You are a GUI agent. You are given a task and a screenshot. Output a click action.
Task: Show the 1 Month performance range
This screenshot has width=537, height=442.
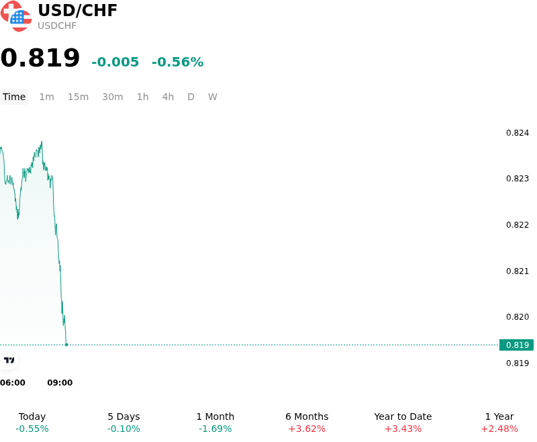215,423
